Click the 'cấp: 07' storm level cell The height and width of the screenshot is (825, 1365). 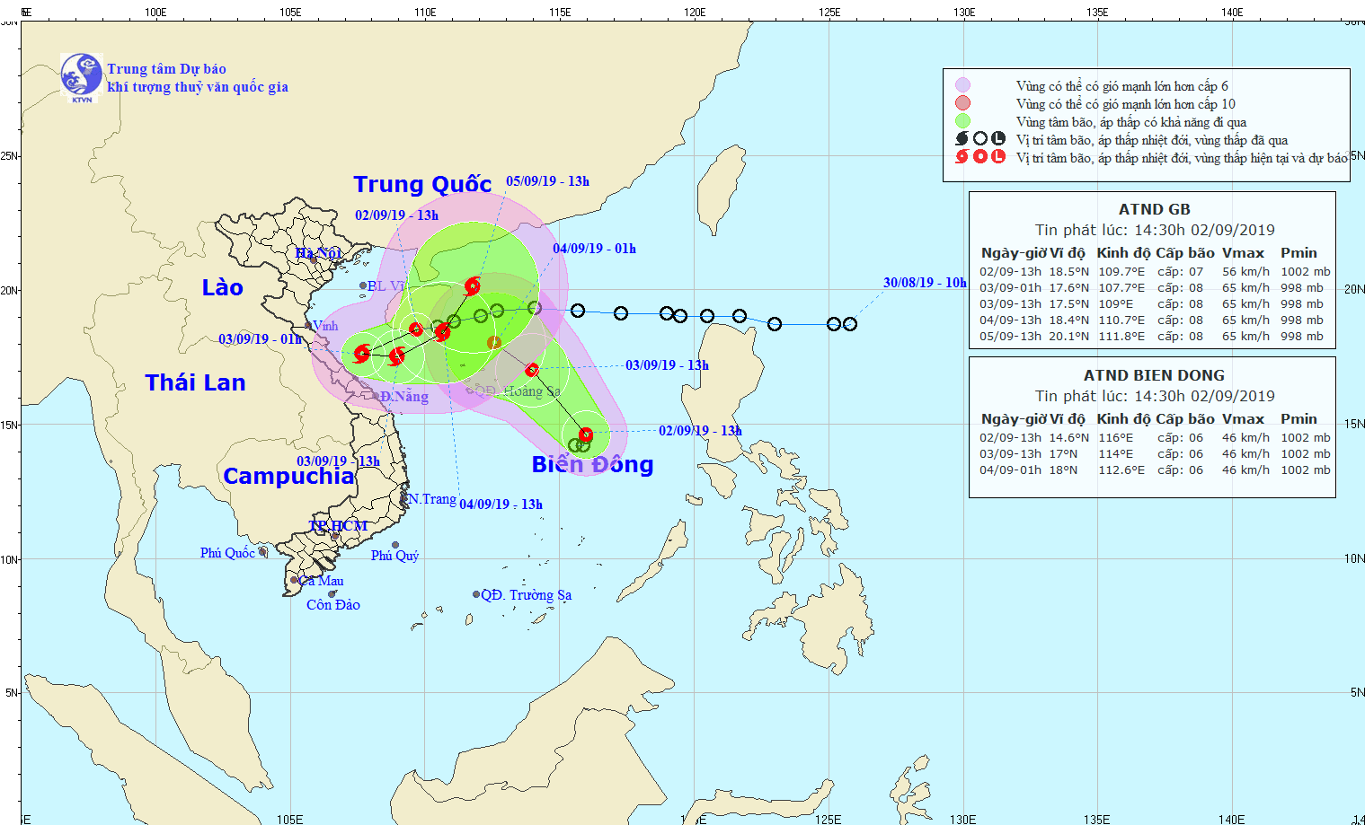pos(1180,272)
